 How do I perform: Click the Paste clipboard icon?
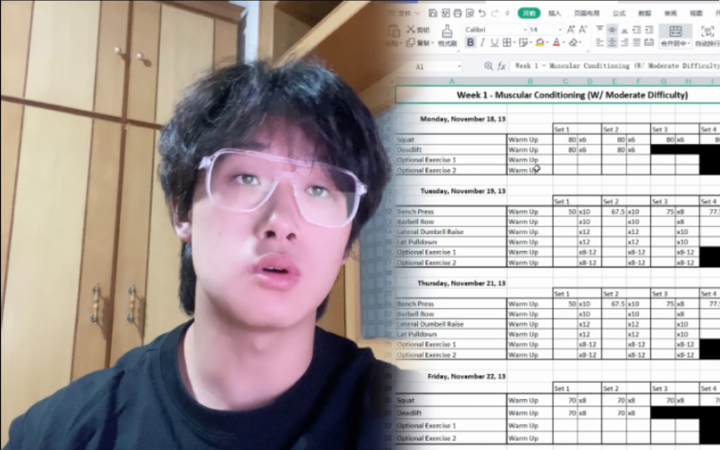click(394, 31)
